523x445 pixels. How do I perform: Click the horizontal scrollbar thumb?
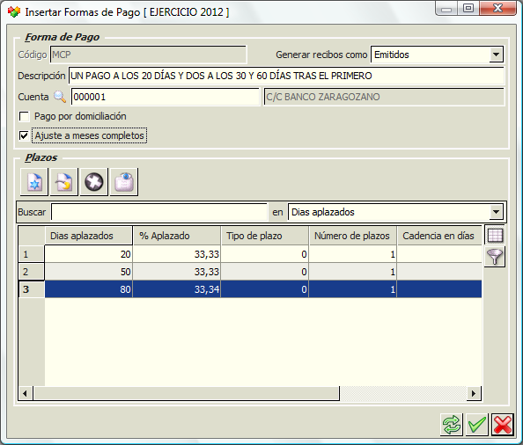pyautogui.click(x=186, y=393)
